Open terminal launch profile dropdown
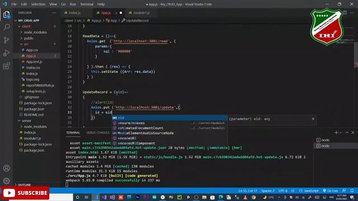Viewport: 358px width, 201px height. [341, 132]
